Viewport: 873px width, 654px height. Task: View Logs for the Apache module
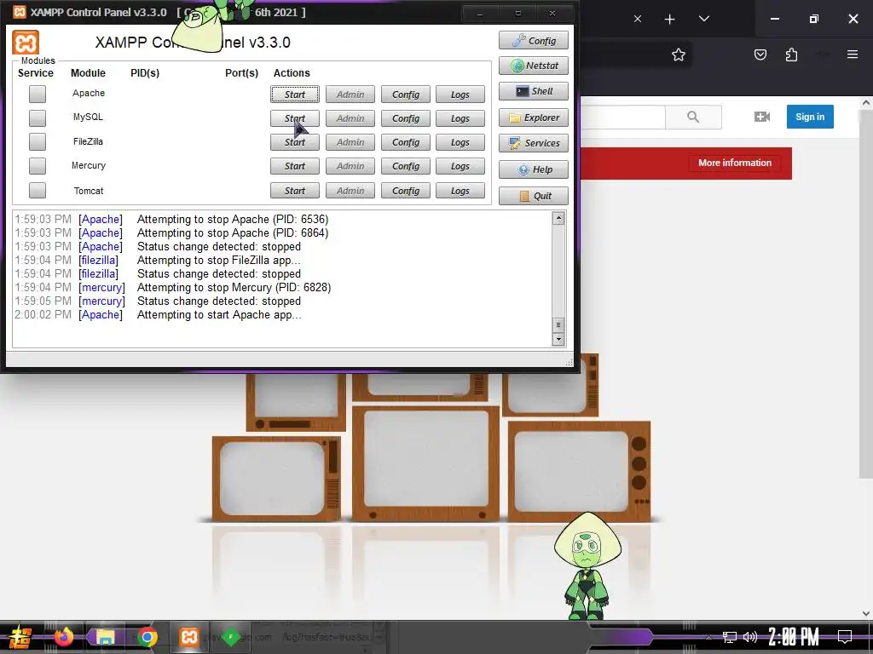pyautogui.click(x=460, y=95)
